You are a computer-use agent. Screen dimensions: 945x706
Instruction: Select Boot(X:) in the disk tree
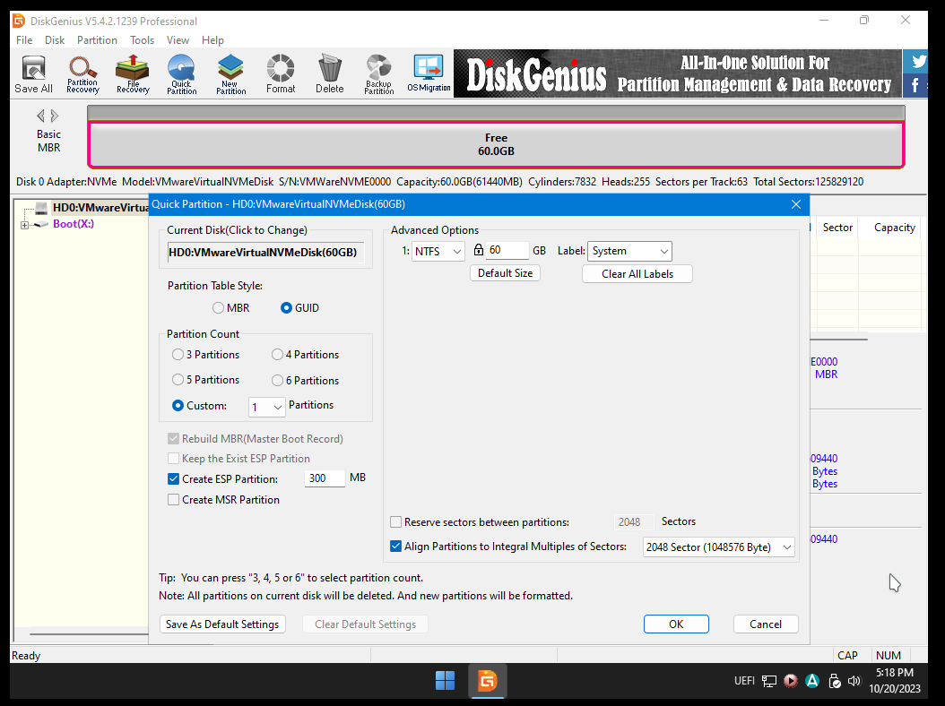pyautogui.click(x=74, y=224)
